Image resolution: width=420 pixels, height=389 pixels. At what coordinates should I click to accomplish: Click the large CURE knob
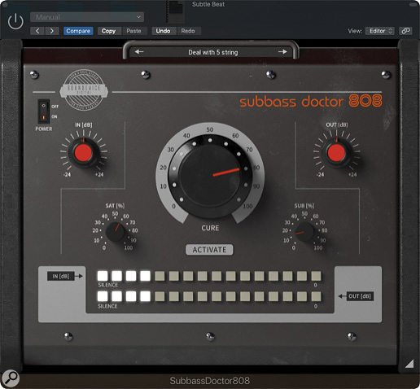pos(210,176)
